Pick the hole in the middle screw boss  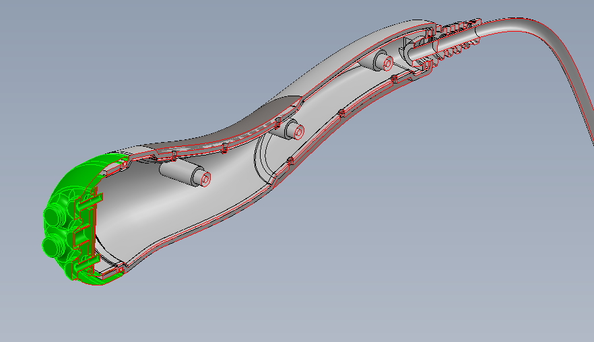point(298,131)
